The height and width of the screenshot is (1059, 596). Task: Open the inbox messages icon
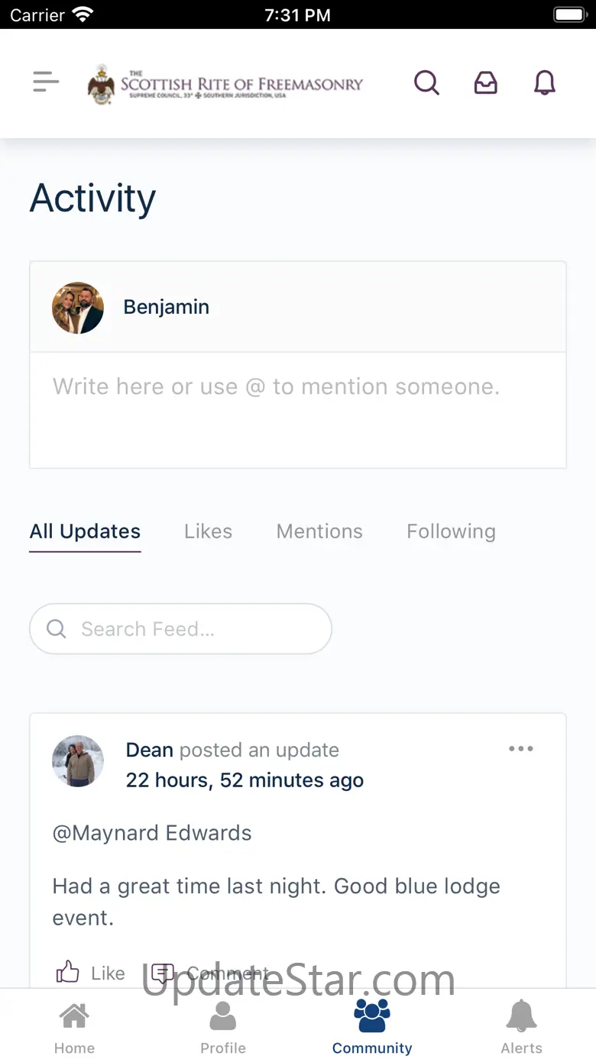click(x=486, y=82)
